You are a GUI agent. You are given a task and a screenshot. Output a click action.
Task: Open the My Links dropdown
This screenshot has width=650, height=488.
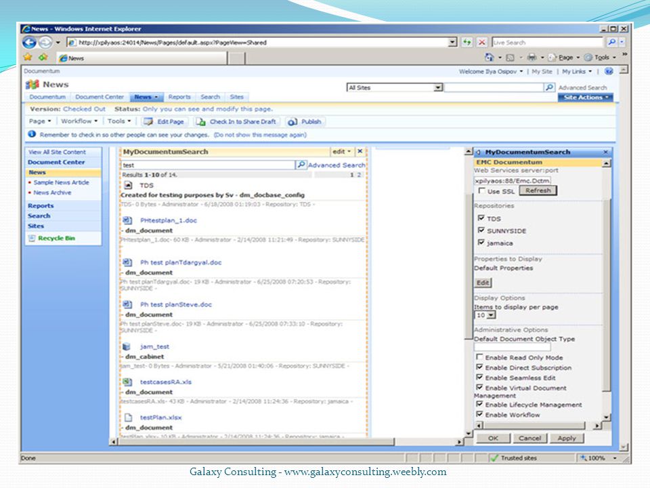577,71
